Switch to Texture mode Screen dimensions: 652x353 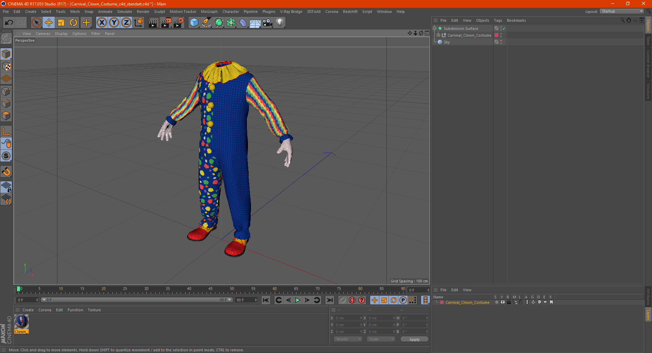[x=6, y=67]
